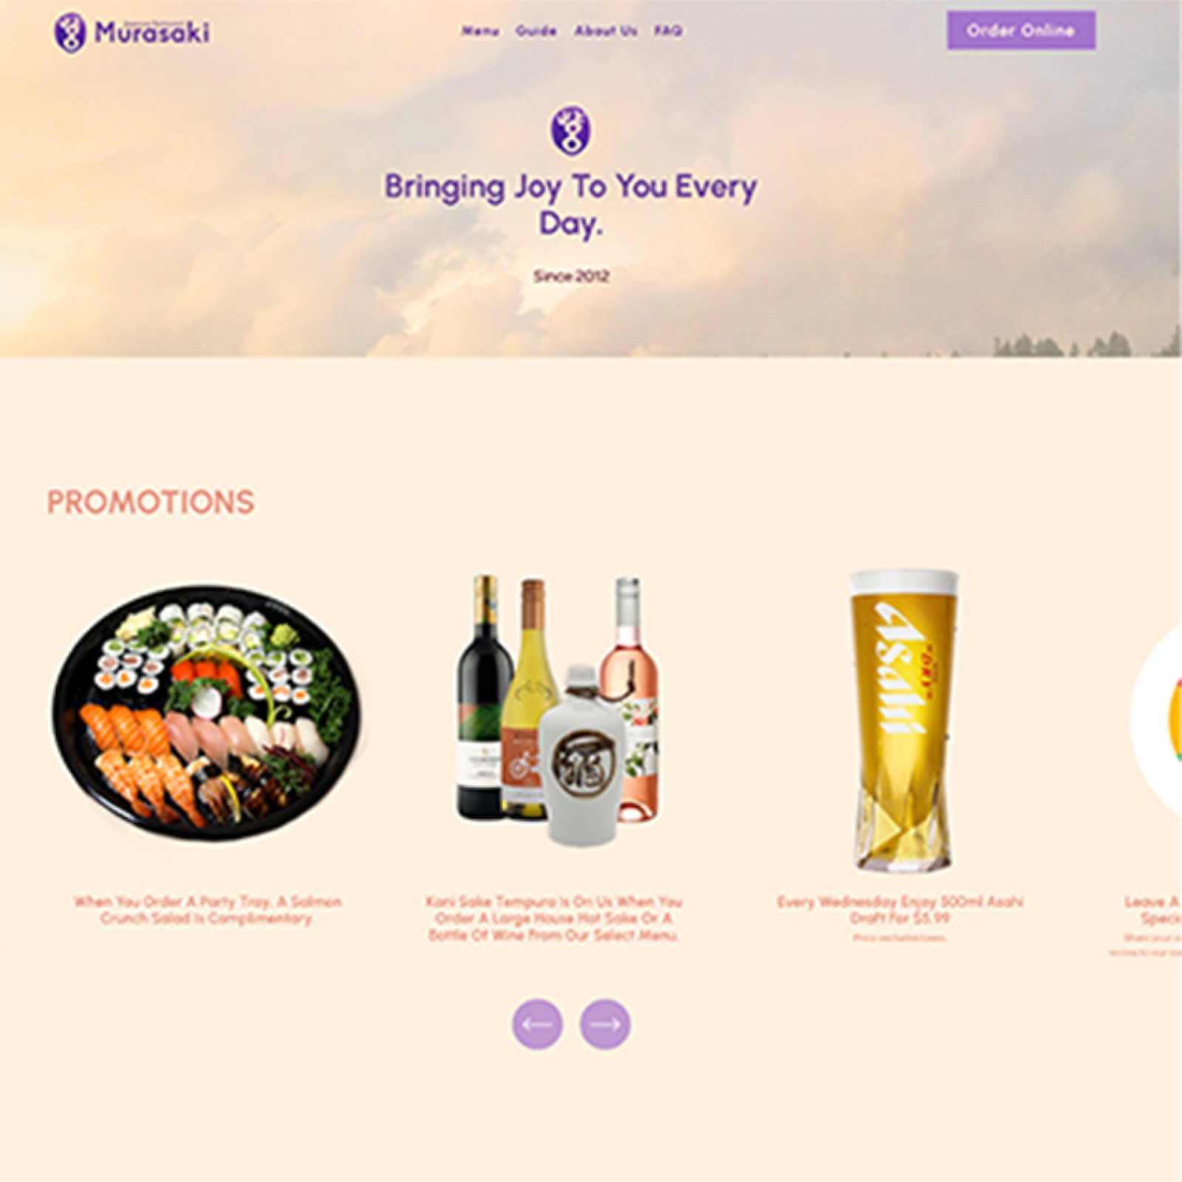Image resolution: width=1182 pixels, height=1182 pixels.
Task: Select the Asahi beer glass image
Action: [902, 720]
